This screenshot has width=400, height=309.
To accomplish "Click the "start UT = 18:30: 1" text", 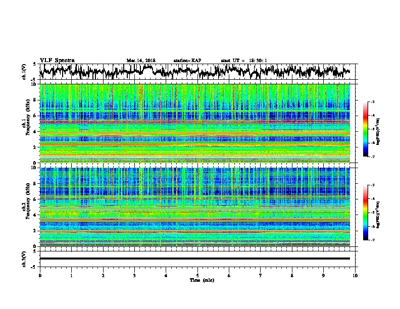I will (244, 61).
